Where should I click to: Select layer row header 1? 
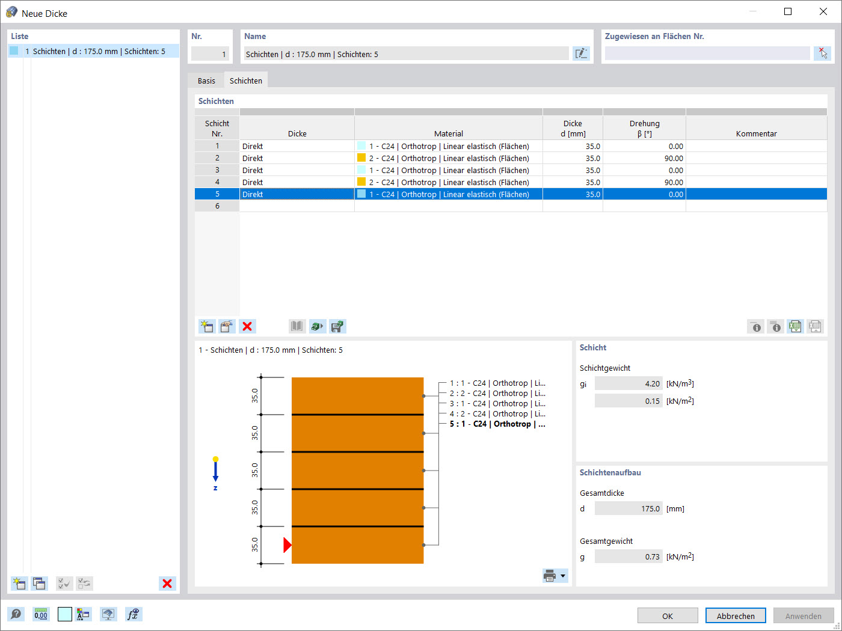click(217, 146)
